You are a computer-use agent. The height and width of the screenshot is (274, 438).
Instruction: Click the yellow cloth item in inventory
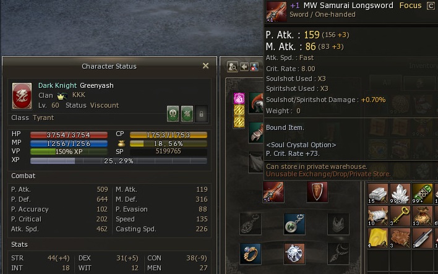tap(377, 238)
